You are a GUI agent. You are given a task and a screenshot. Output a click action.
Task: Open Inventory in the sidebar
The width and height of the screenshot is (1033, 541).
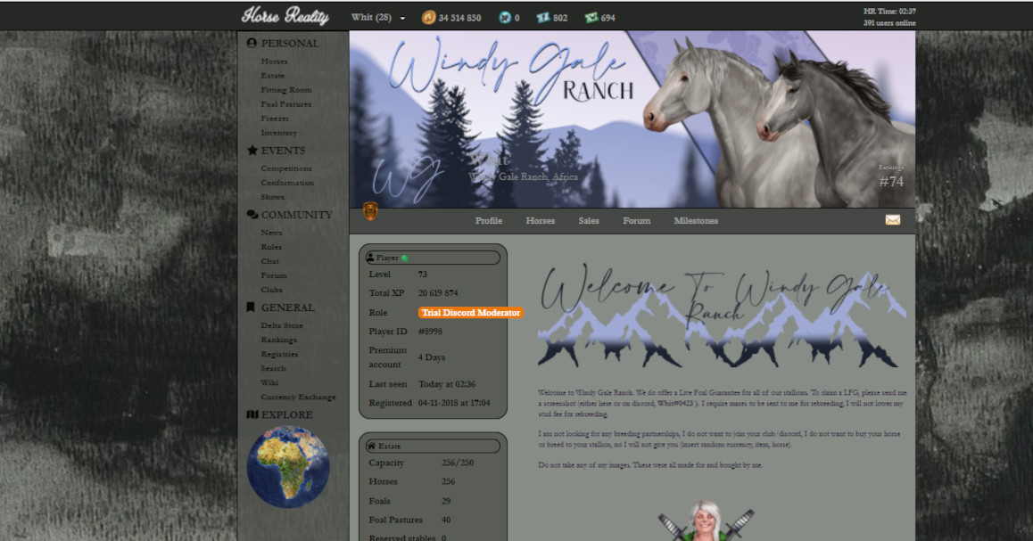pos(278,133)
